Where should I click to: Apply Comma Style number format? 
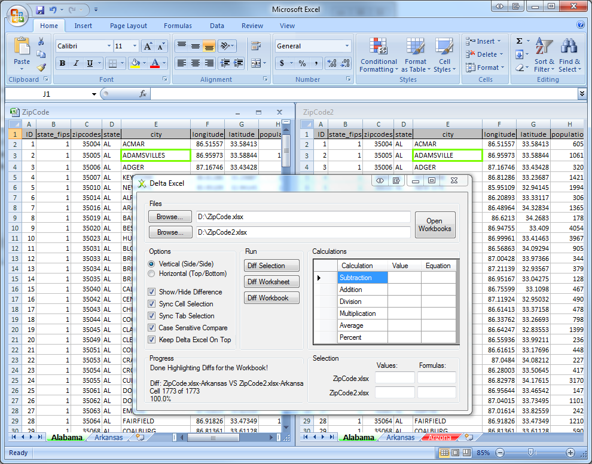click(316, 63)
